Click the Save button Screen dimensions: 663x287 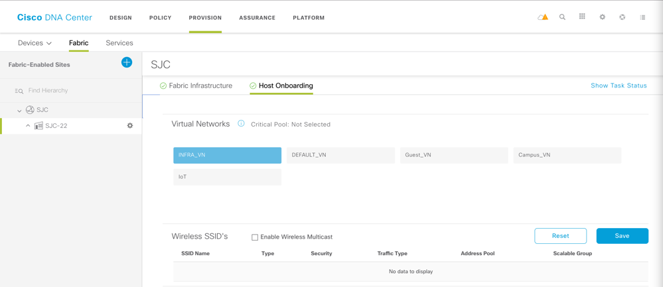tap(622, 236)
